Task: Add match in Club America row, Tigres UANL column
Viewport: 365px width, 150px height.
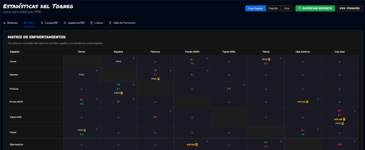Action: coord(229,145)
